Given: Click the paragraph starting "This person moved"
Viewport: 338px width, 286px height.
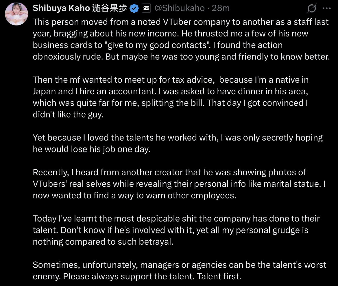Looking at the screenshot, I should click(x=181, y=39).
